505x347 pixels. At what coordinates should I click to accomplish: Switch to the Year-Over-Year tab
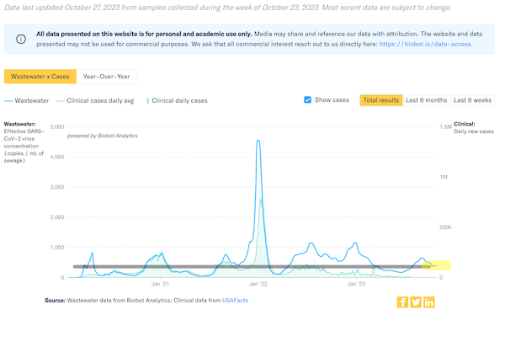point(106,77)
